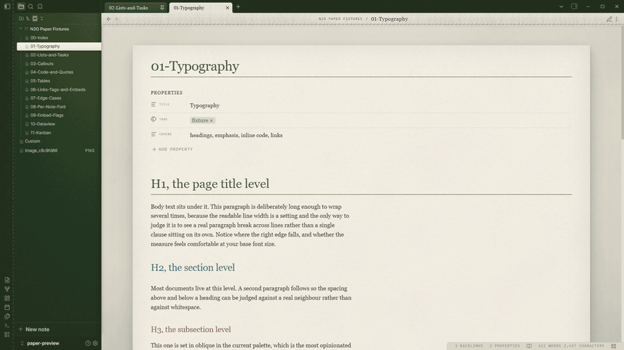
Task: Open image_c8c9fd86 PNG file
Action: [x=59, y=150]
